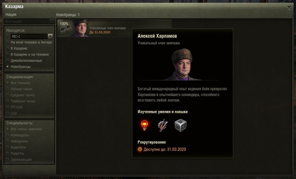Select the Демобилизованные radio option
The height and width of the screenshot is (179, 296).
point(24,60)
